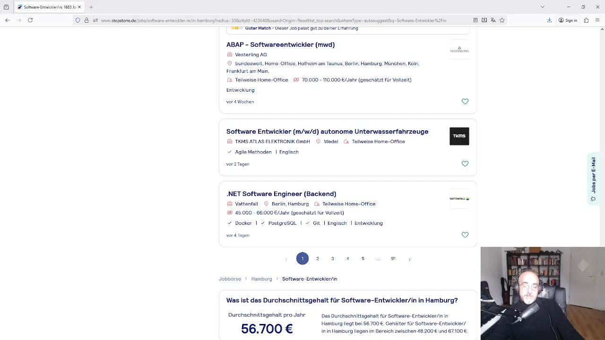Favorite the TKMS ATLAS ELEKTRONIK job heart
The height and width of the screenshot is (340, 605).
[x=465, y=164]
